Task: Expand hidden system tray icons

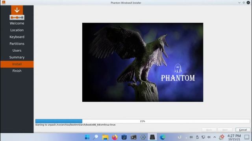Action: click(x=215, y=137)
